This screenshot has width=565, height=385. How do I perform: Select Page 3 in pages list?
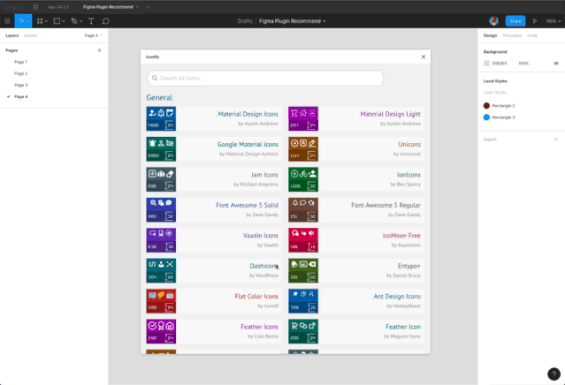(21, 85)
